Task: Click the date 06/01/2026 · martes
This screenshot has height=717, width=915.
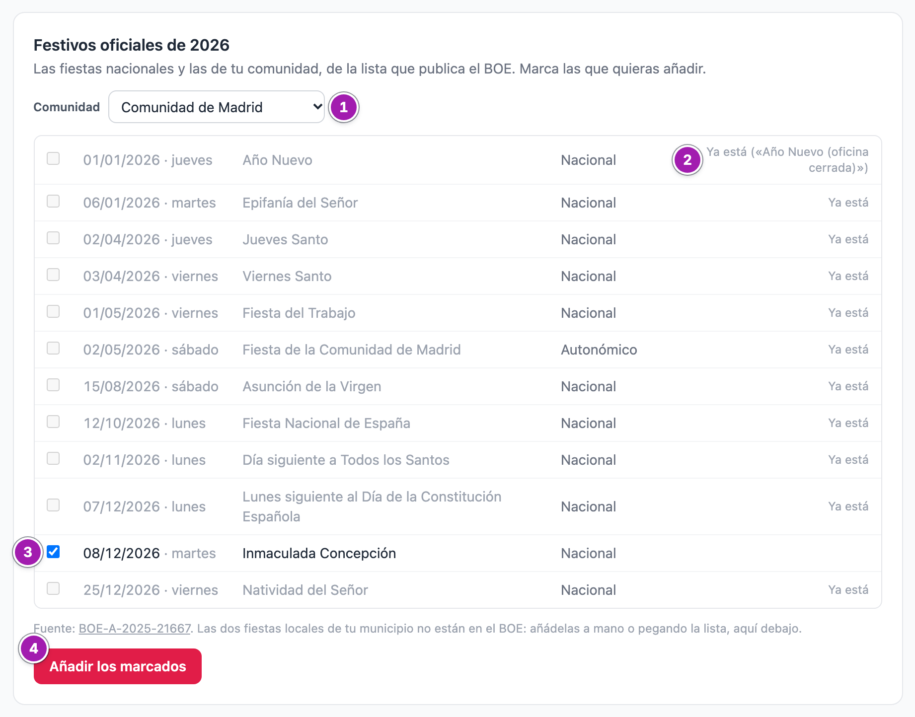Action: [x=150, y=203]
